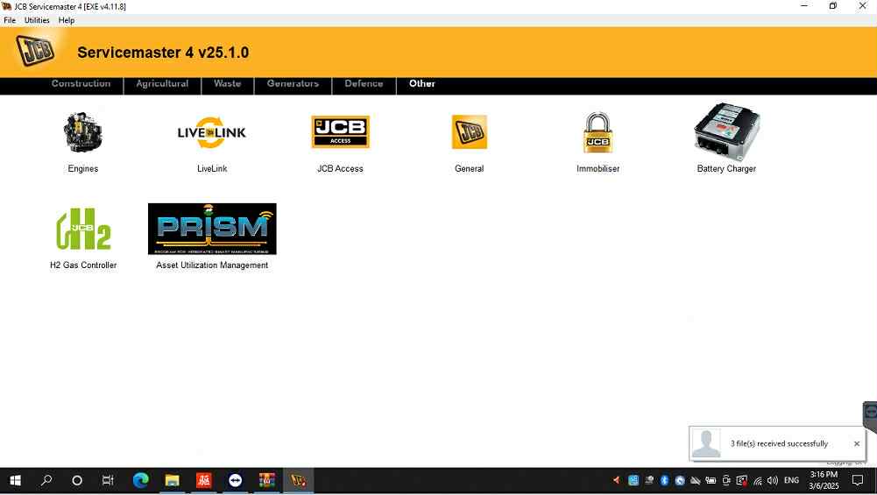
Task: Click the battery tray icon
Action: (711, 480)
